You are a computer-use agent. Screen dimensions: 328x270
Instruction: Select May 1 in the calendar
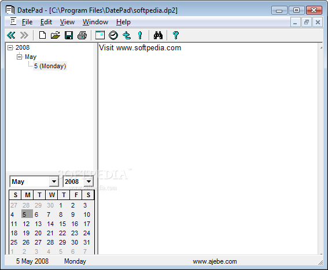click(x=61, y=205)
